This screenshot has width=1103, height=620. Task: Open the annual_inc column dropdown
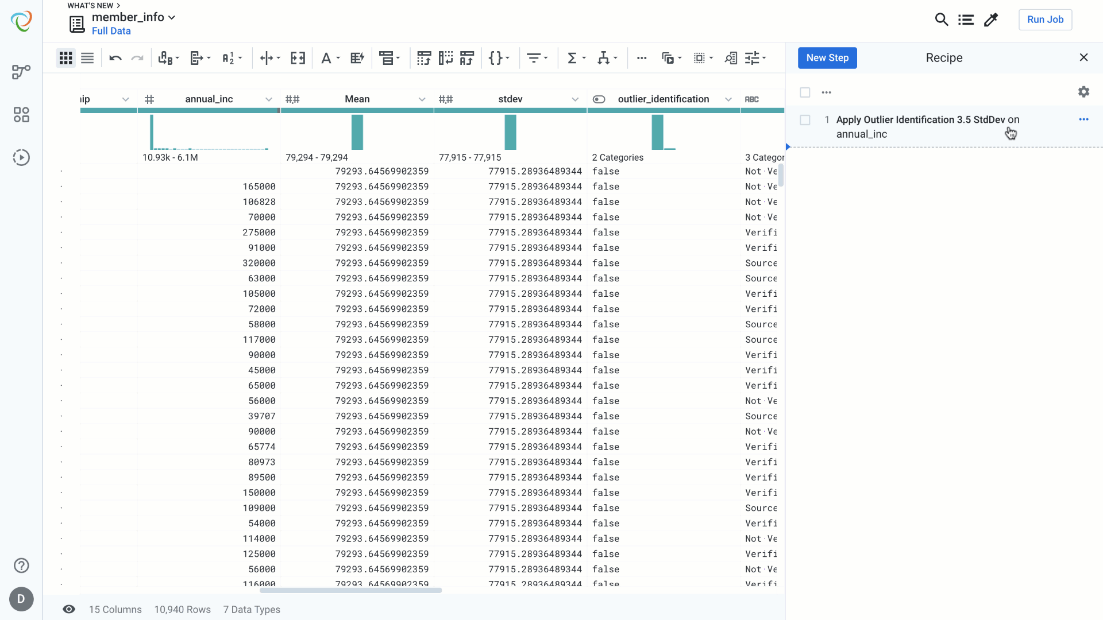click(269, 99)
